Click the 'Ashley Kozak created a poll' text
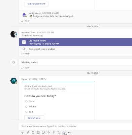The image size is (132, 135). 38,86
